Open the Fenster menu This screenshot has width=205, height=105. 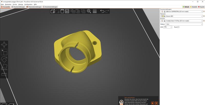coord(15,4)
